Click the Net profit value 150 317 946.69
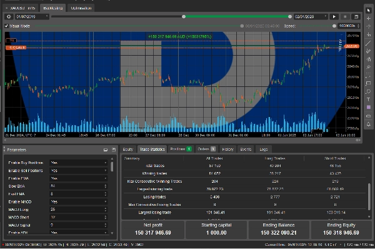The width and height of the screenshot is (375, 249). [153, 233]
